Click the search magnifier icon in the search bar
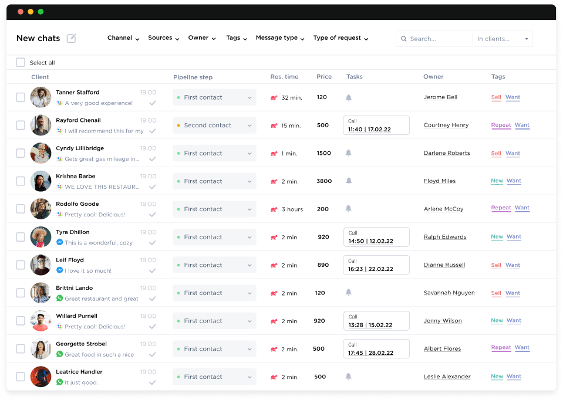Screen dimensions: 563x400 coord(403,38)
